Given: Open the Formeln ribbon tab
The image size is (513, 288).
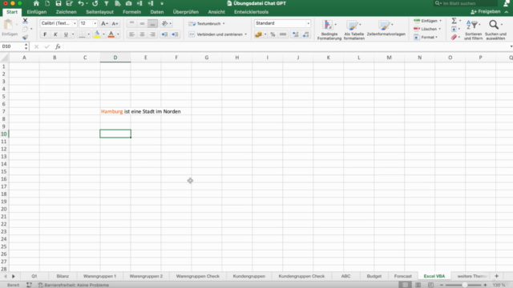Looking at the screenshot, I should pos(131,12).
